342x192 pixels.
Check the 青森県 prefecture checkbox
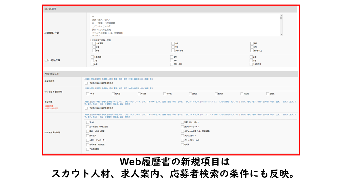click(139, 94)
